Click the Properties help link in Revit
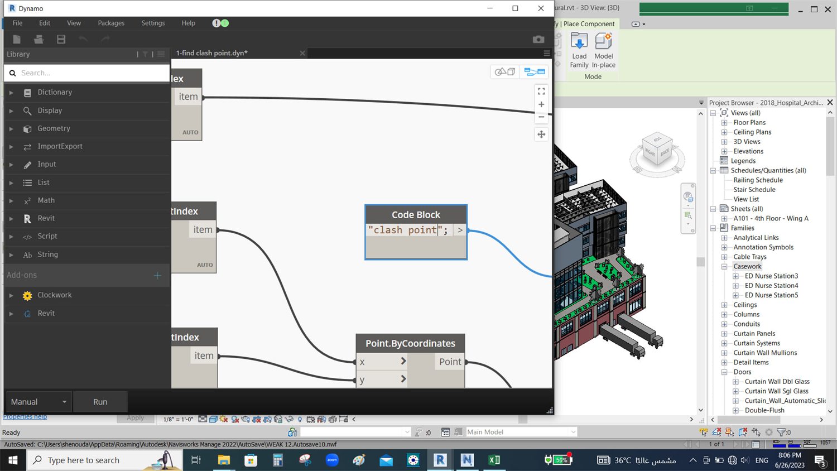The image size is (837, 471). point(25,417)
